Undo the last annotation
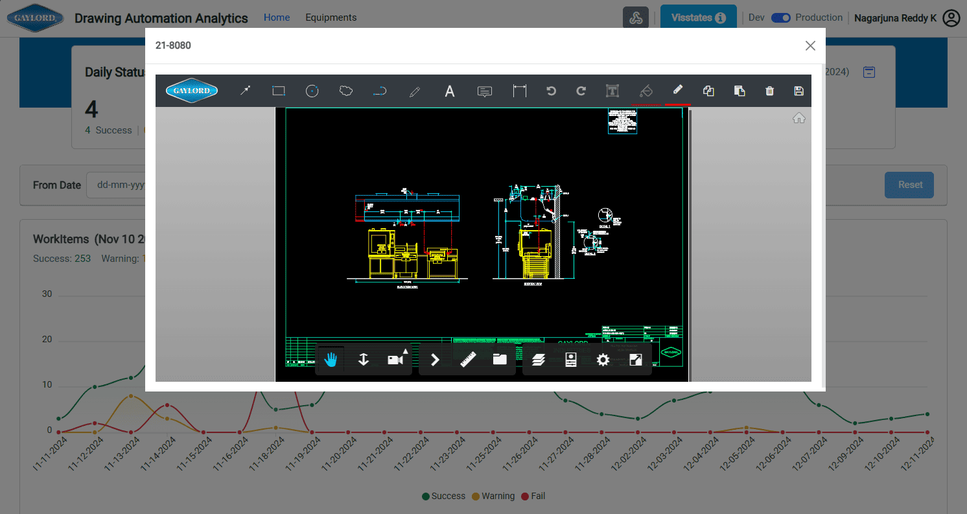Screen dimensions: 967x514 [551, 91]
